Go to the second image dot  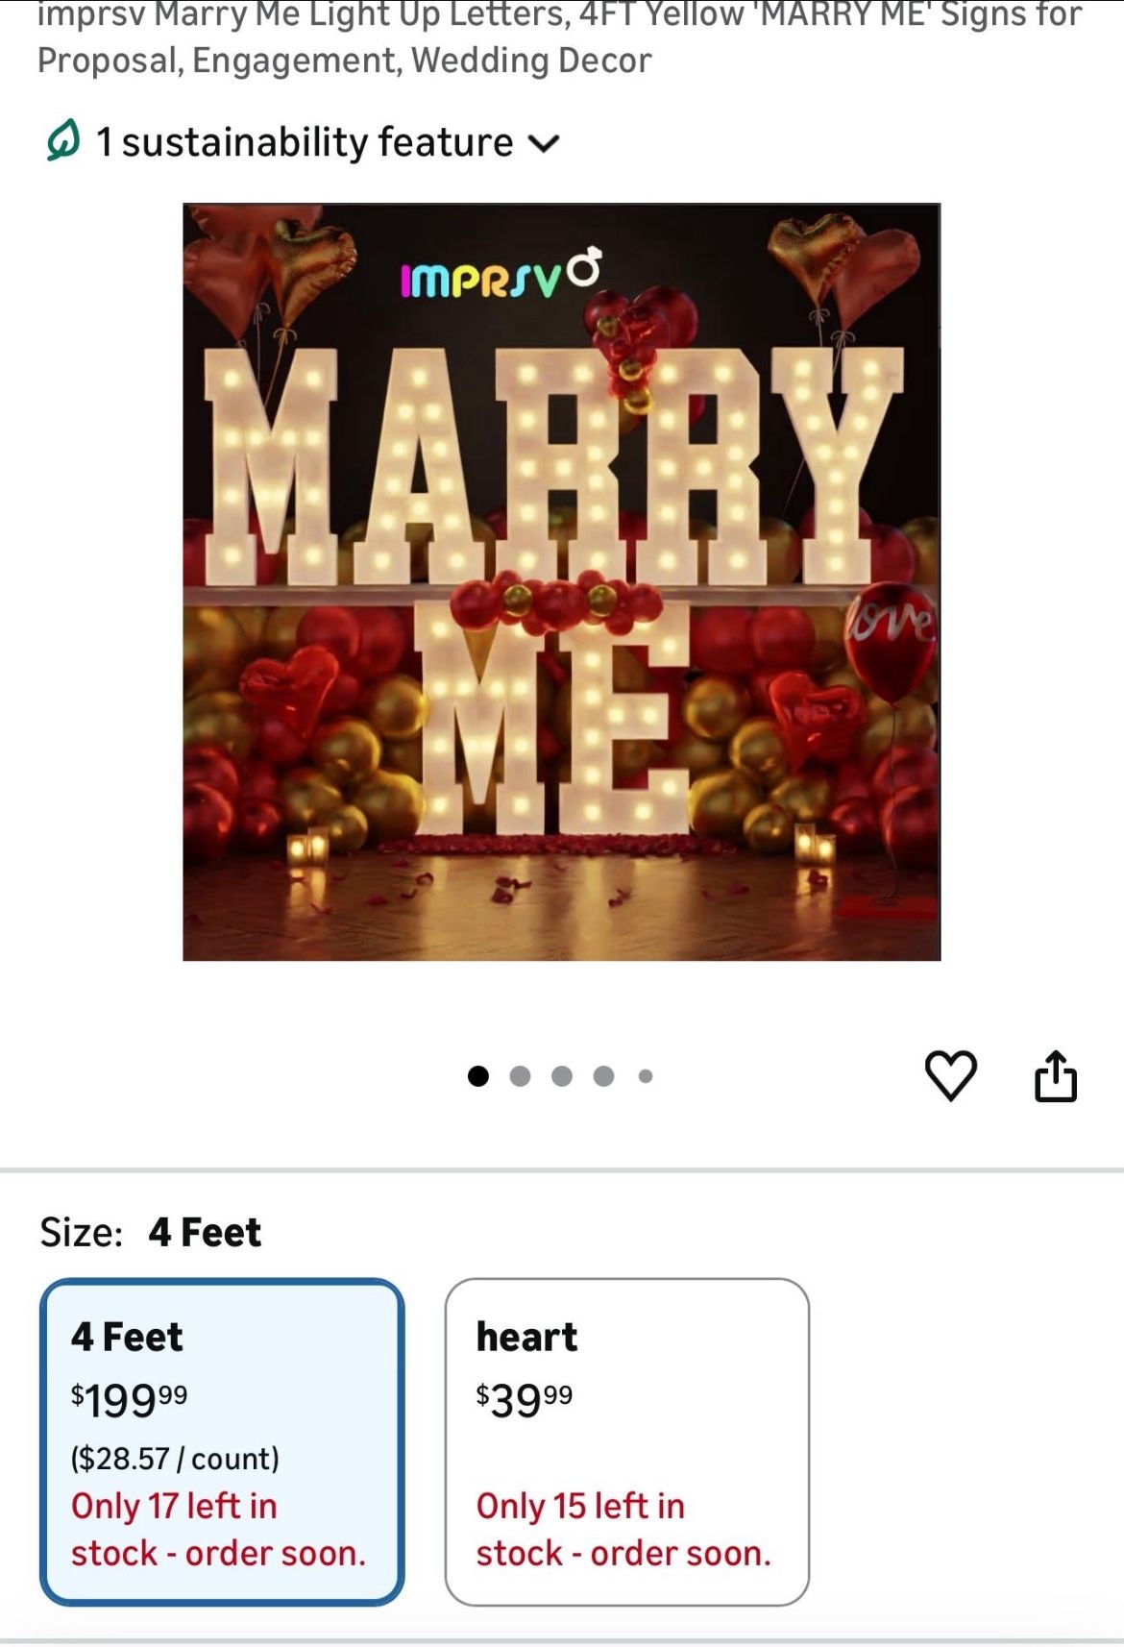pyautogui.click(x=520, y=1076)
